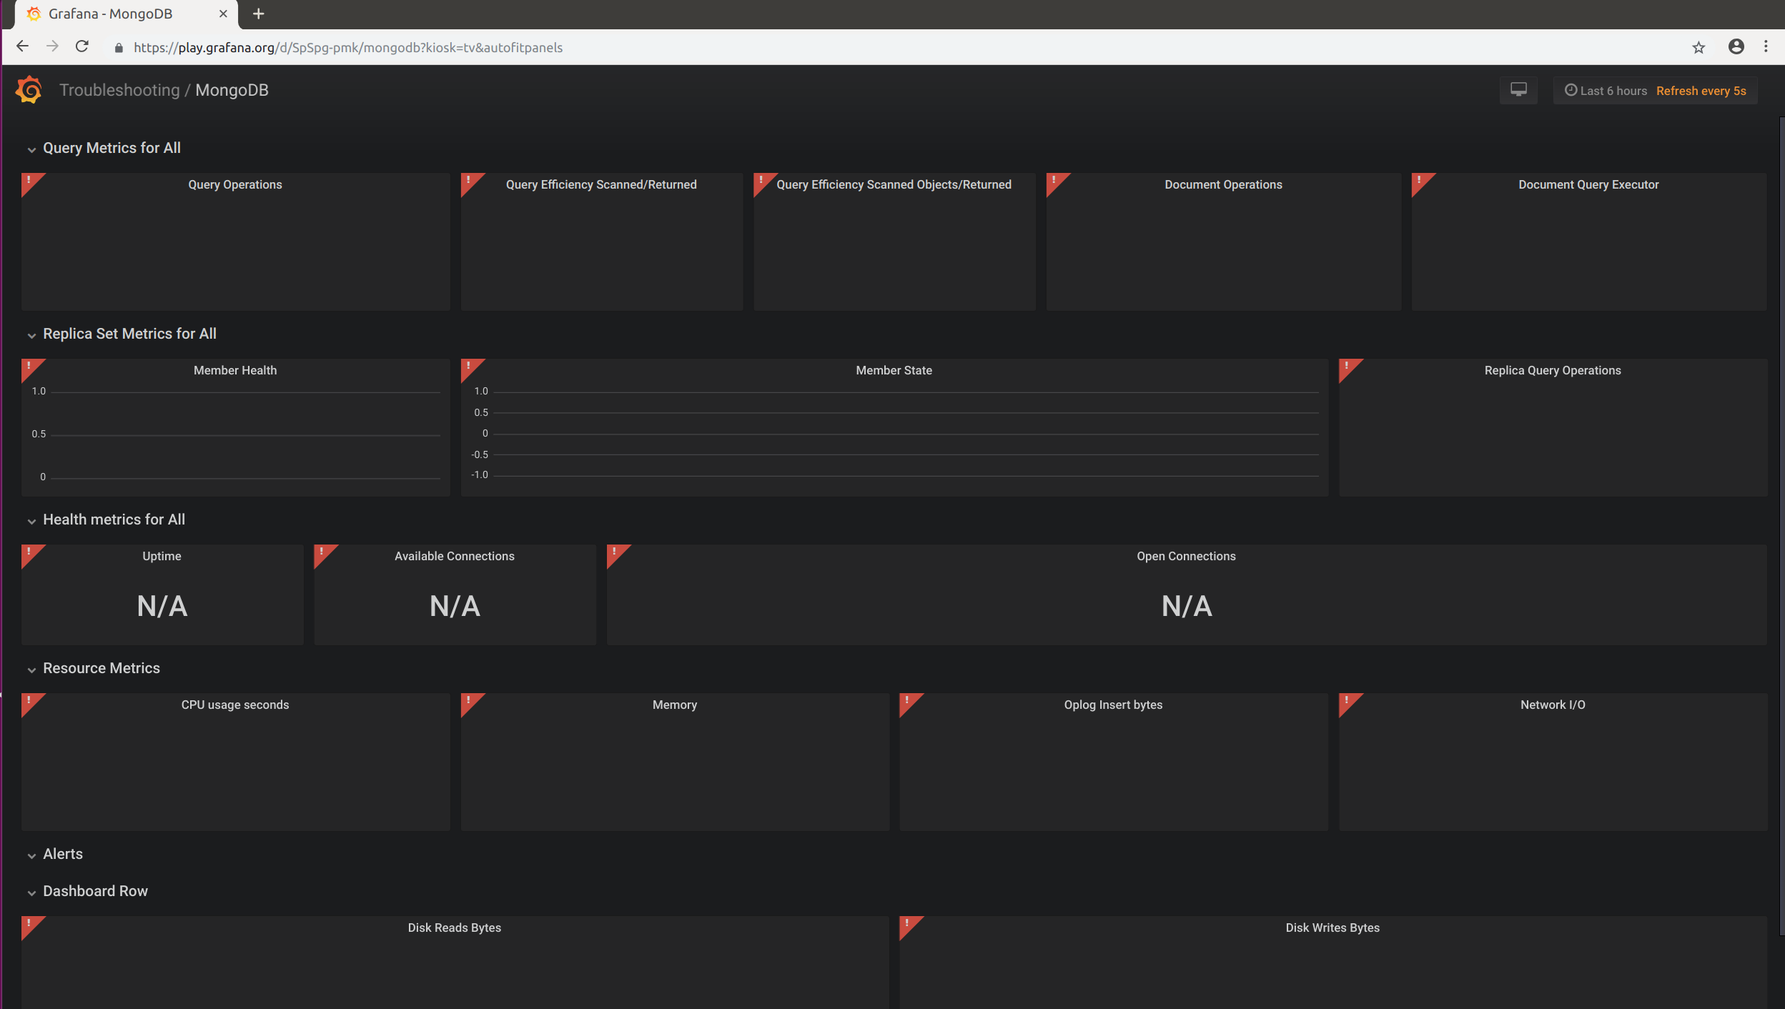1785x1009 pixels.
Task: Click the Grafana logo
Action: [x=27, y=89]
